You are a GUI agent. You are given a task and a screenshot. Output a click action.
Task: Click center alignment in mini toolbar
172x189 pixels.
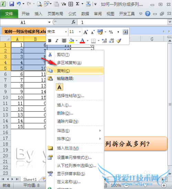pos(64,41)
